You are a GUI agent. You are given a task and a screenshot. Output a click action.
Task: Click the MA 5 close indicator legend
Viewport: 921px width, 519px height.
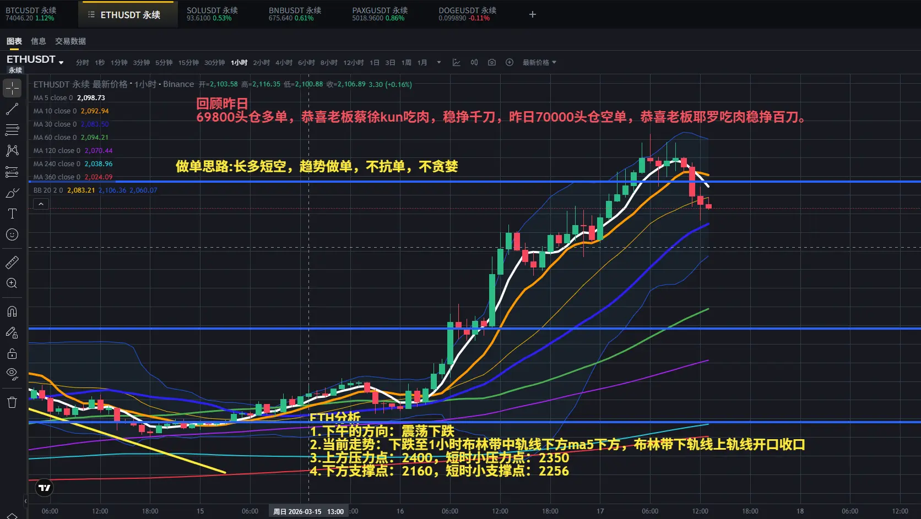(69, 97)
